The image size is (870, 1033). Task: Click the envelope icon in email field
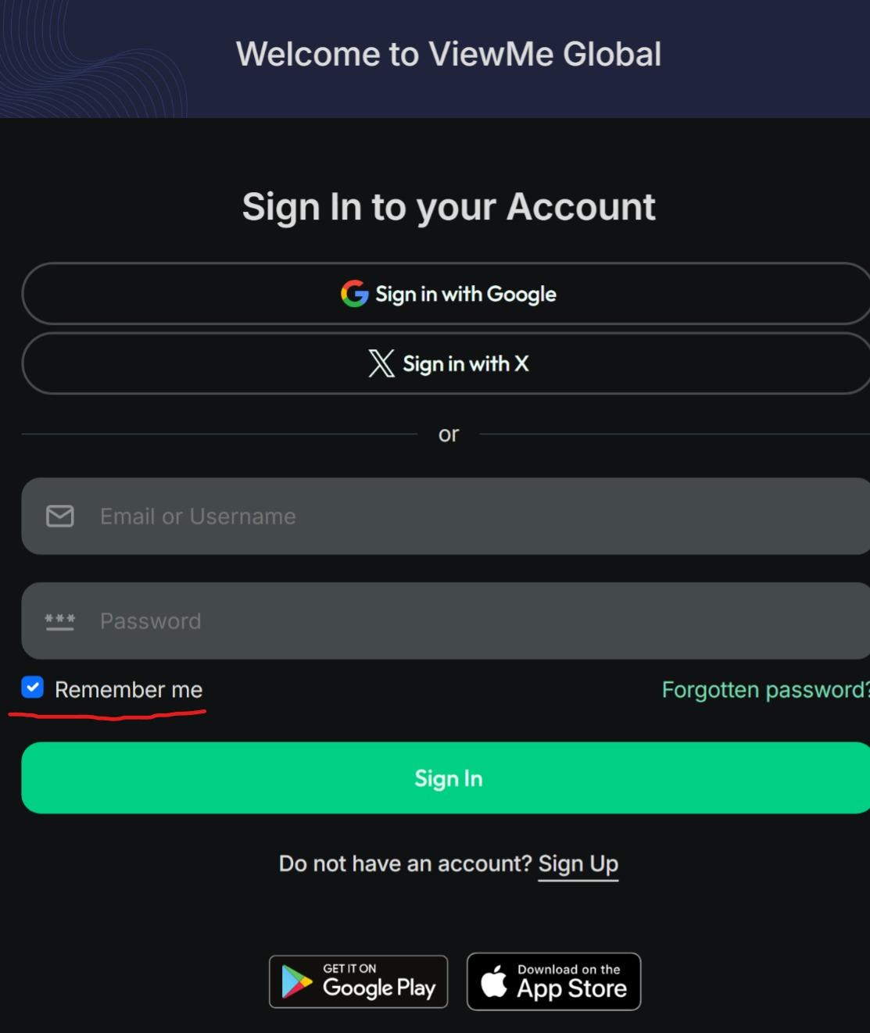(x=60, y=516)
